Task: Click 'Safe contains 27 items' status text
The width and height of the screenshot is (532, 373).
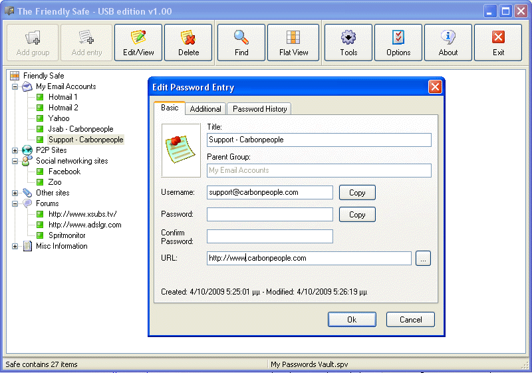Action: click(41, 364)
